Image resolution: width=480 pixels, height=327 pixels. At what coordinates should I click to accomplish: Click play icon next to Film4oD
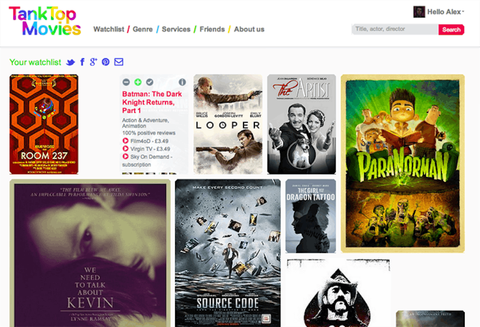coord(125,141)
